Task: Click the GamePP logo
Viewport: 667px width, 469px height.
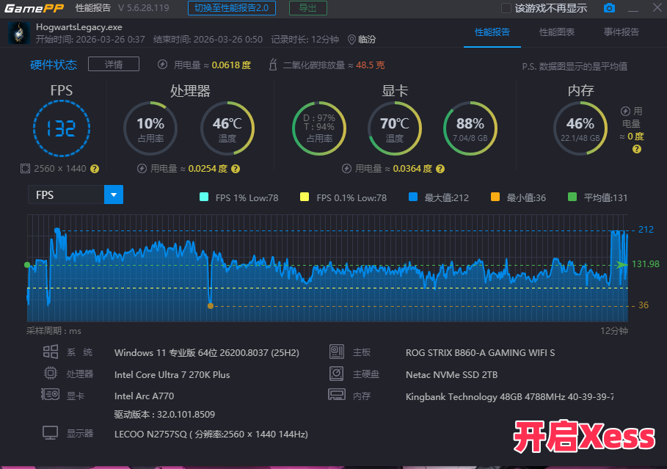Action: point(34,8)
